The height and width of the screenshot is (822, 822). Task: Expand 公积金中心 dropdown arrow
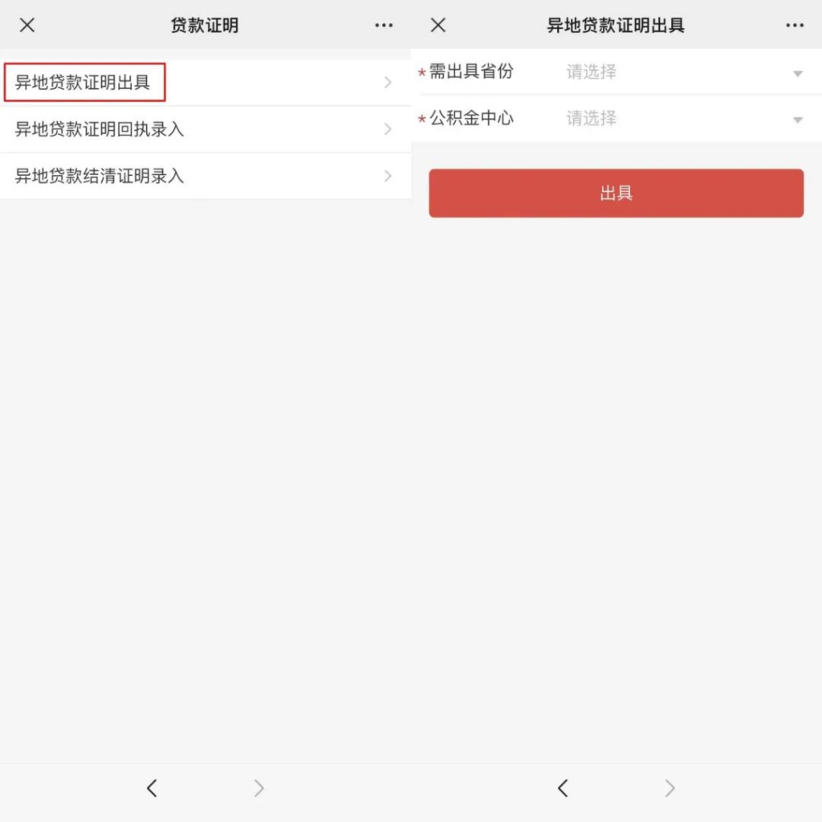(x=798, y=120)
